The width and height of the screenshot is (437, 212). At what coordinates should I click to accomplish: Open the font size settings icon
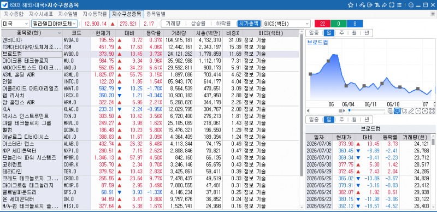click(x=377, y=5)
